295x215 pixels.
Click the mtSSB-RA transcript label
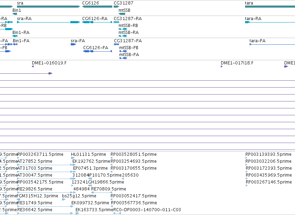pos(129,33)
